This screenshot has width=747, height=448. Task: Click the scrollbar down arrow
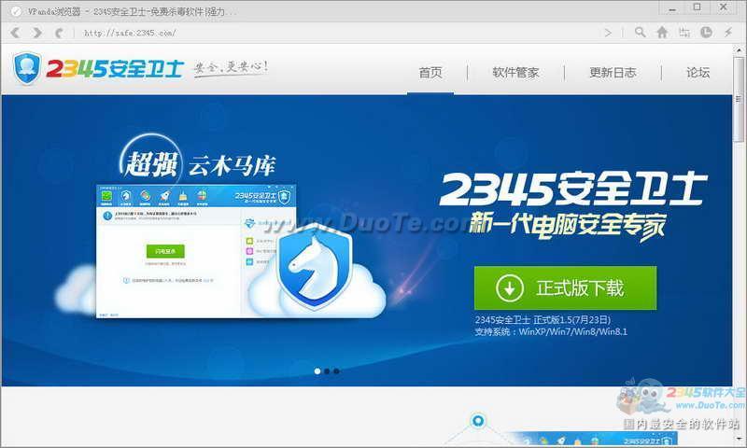point(739,439)
